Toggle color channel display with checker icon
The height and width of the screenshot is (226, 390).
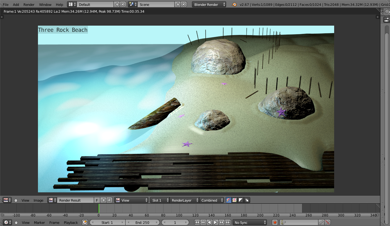234,200
